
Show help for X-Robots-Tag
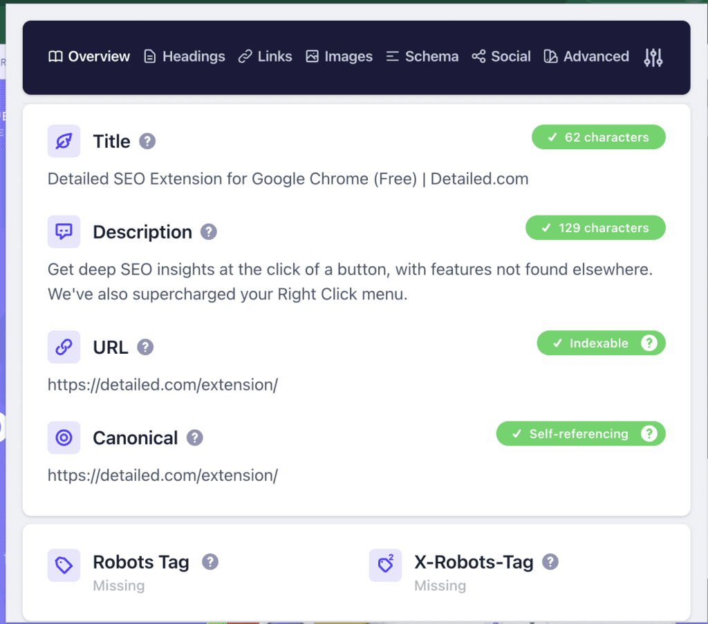tap(550, 562)
